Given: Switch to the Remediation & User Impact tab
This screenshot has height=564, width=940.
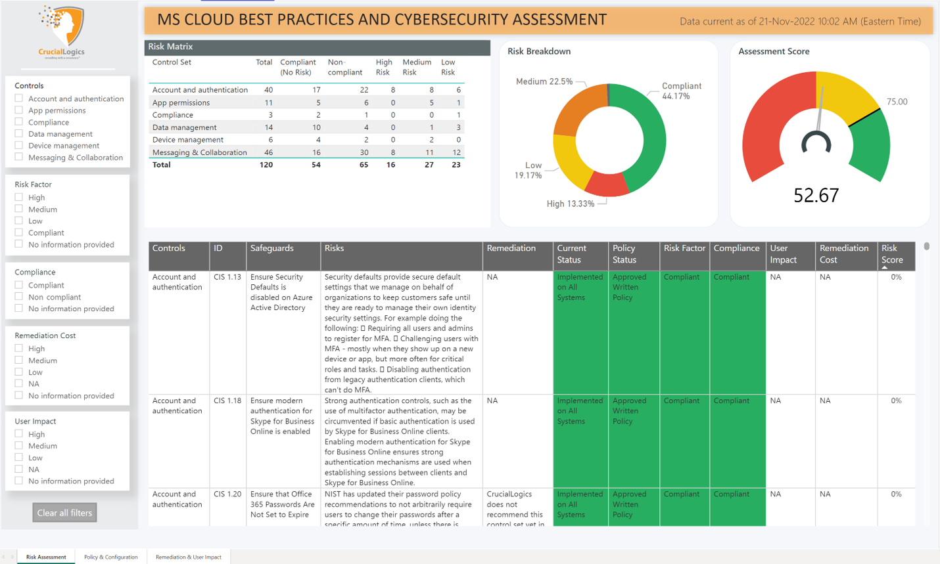Looking at the screenshot, I should coord(189,556).
